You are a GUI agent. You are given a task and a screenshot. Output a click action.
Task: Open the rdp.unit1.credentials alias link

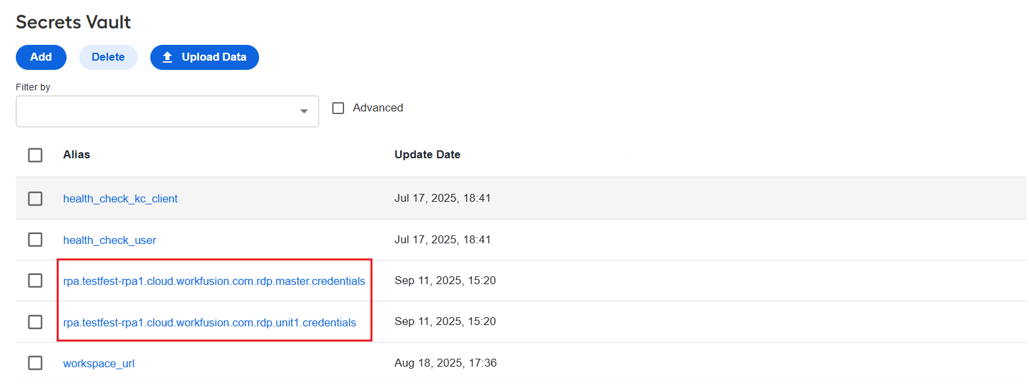tap(210, 322)
